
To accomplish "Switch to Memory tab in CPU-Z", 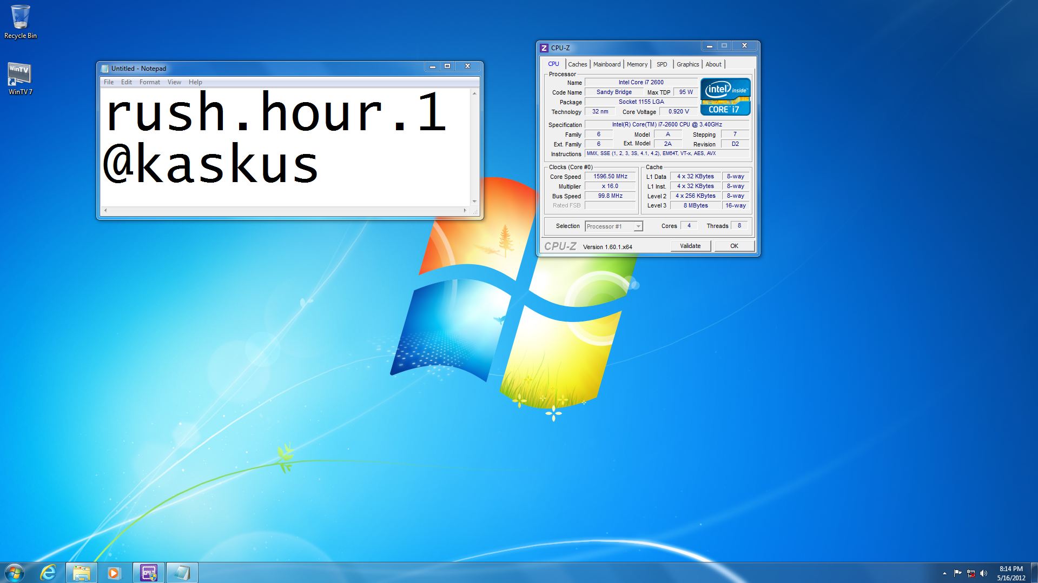I will [x=637, y=64].
